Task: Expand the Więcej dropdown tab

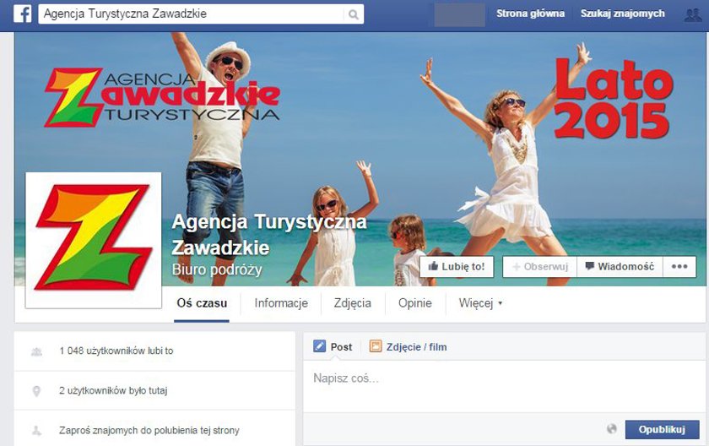Action: point(480,303)
